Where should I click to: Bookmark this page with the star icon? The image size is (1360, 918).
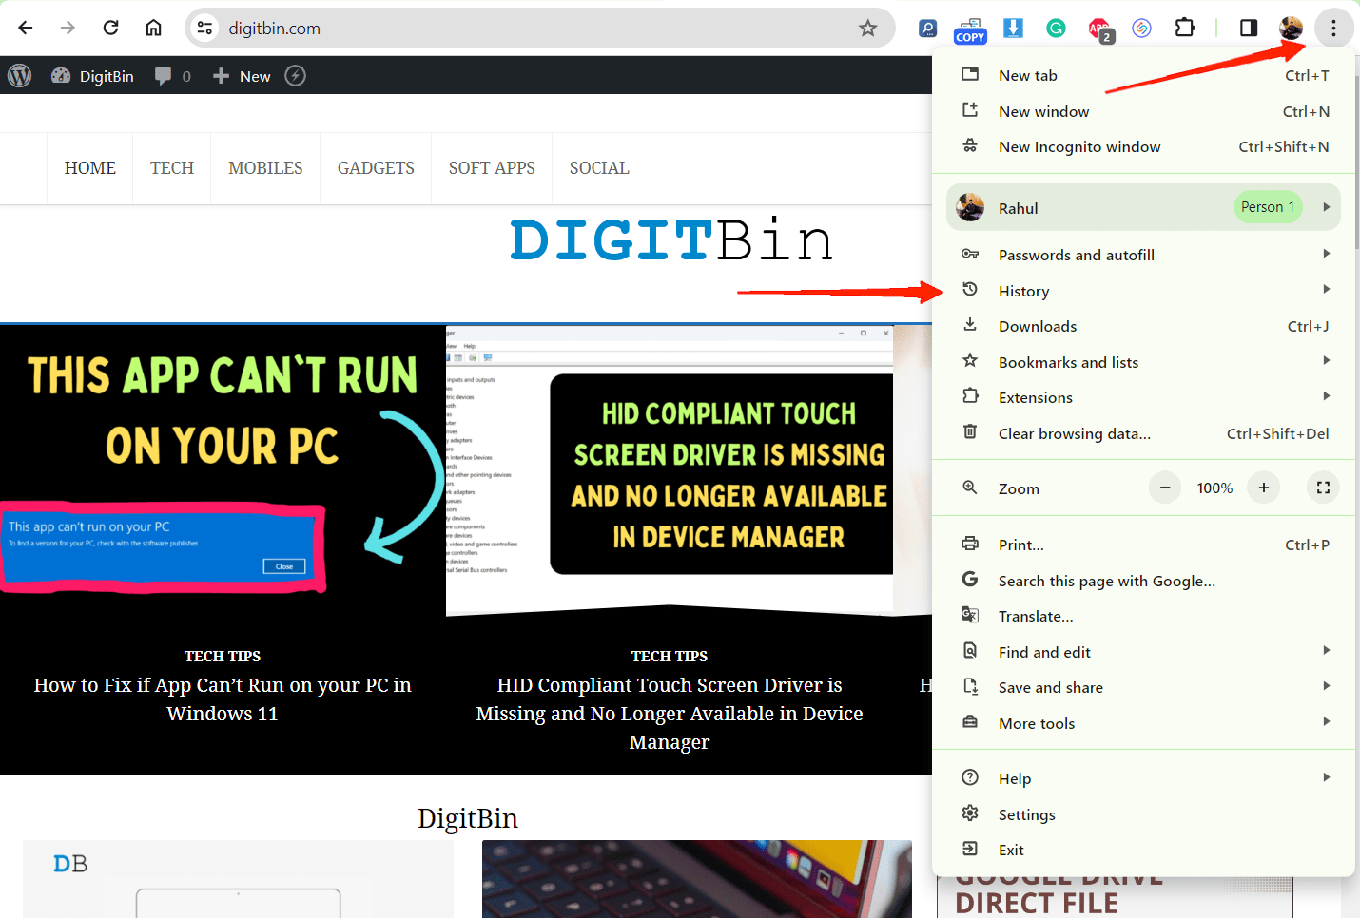tap(867, 29)
